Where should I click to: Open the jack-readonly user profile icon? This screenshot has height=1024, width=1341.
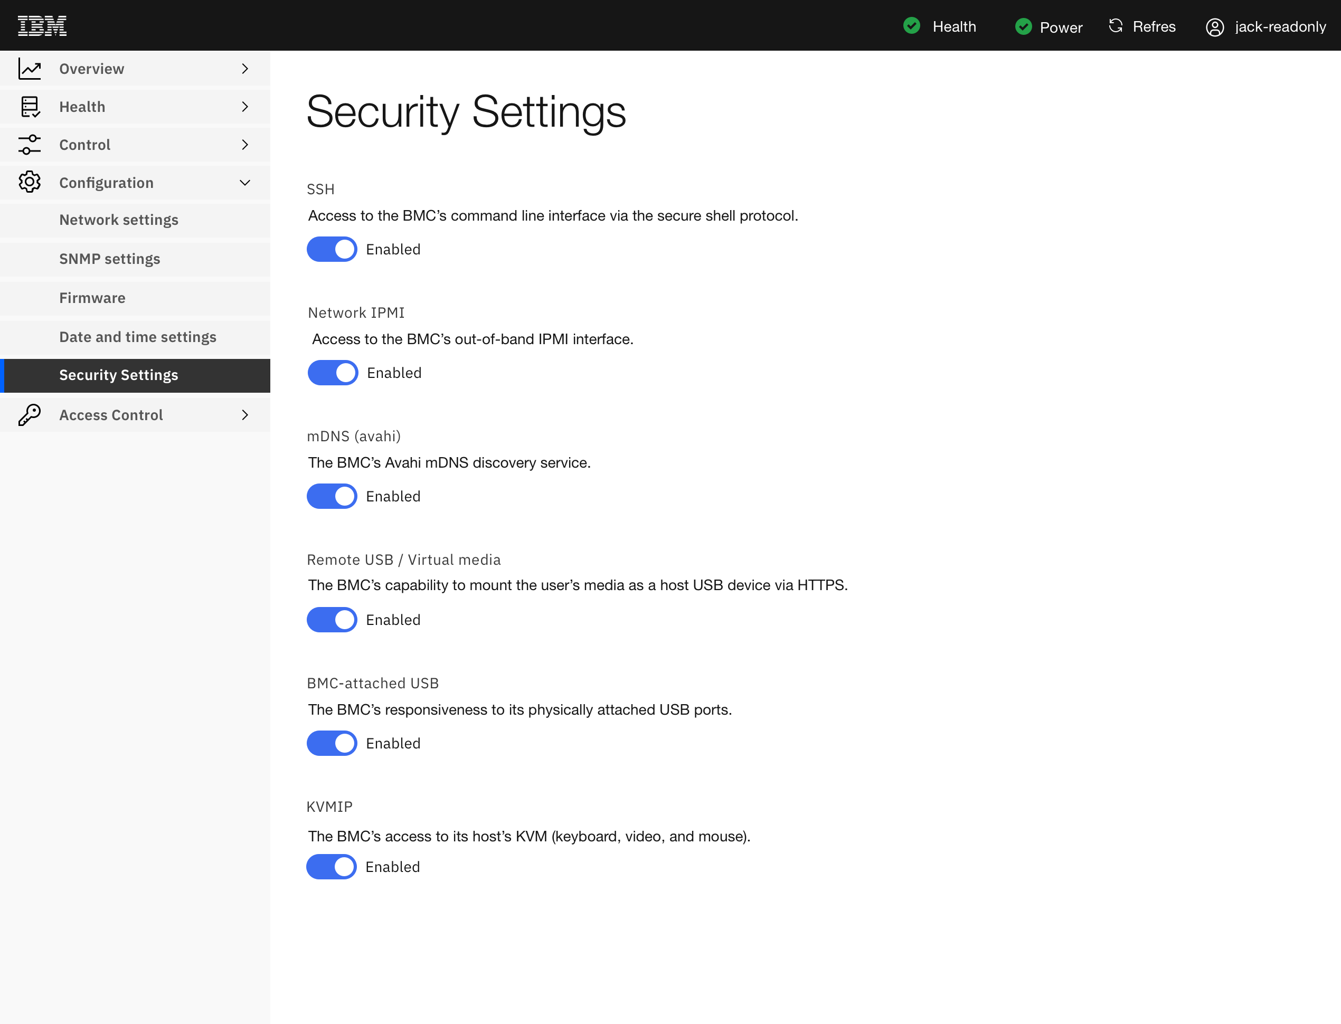1215,27
